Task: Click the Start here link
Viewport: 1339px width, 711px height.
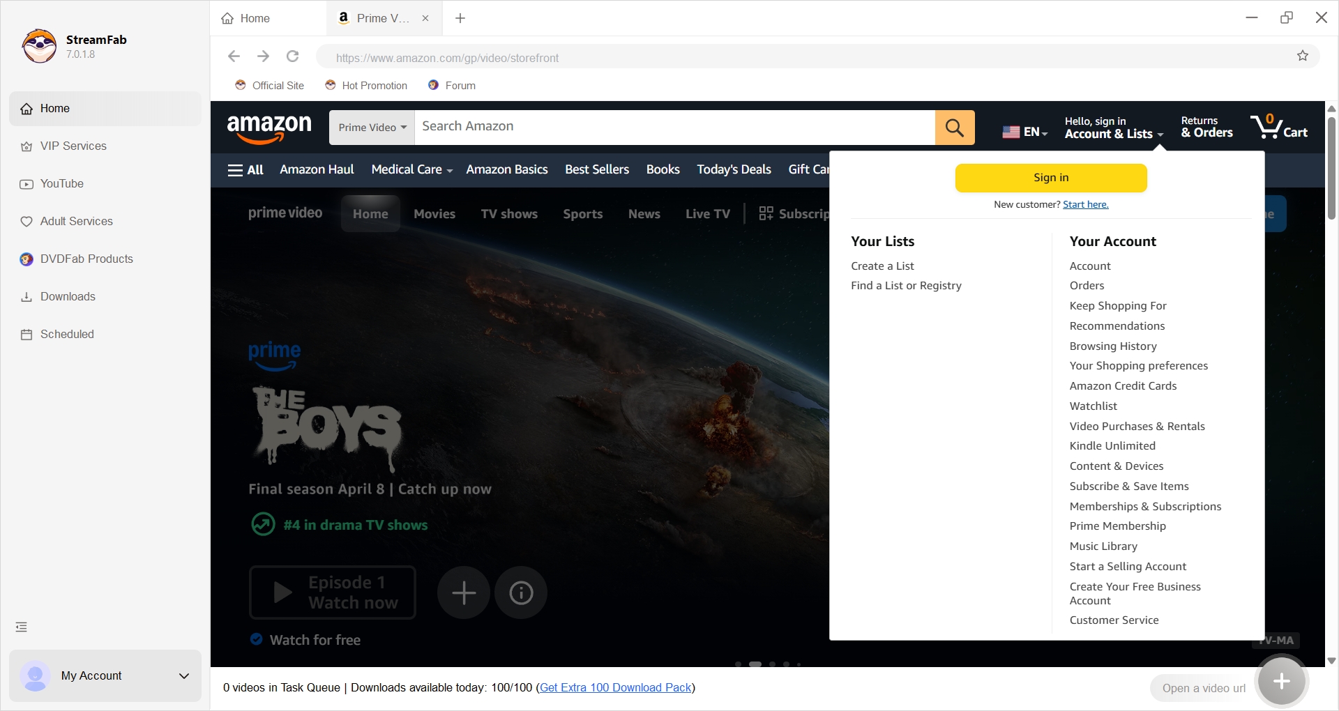Action: coord(1086,205)
